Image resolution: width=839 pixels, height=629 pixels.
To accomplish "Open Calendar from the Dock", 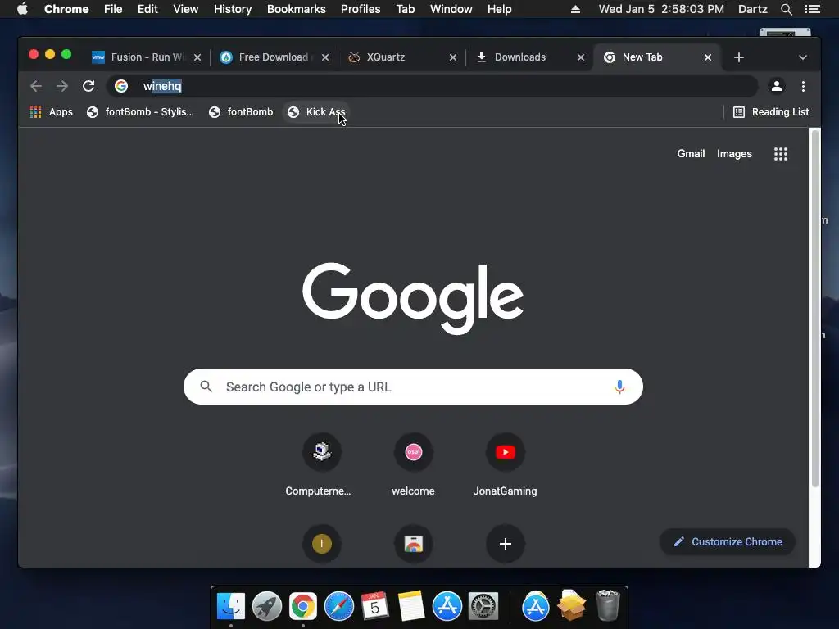I will [374, 607].
